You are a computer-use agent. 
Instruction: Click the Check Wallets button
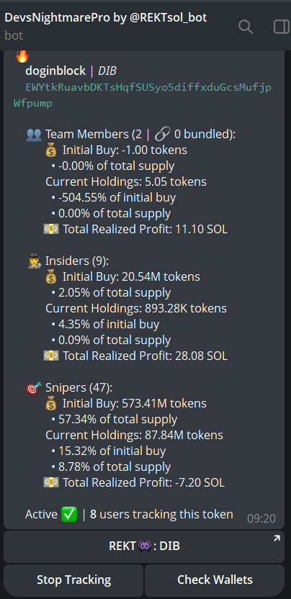click(215, 580)
